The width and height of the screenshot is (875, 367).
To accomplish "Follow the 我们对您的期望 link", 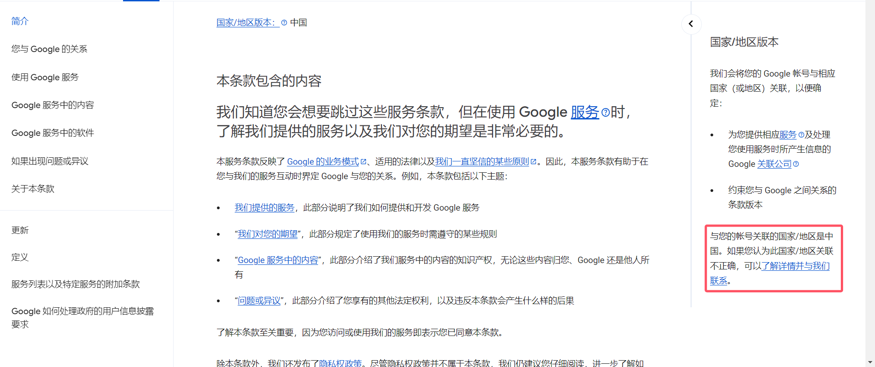I will coord(268,234).
